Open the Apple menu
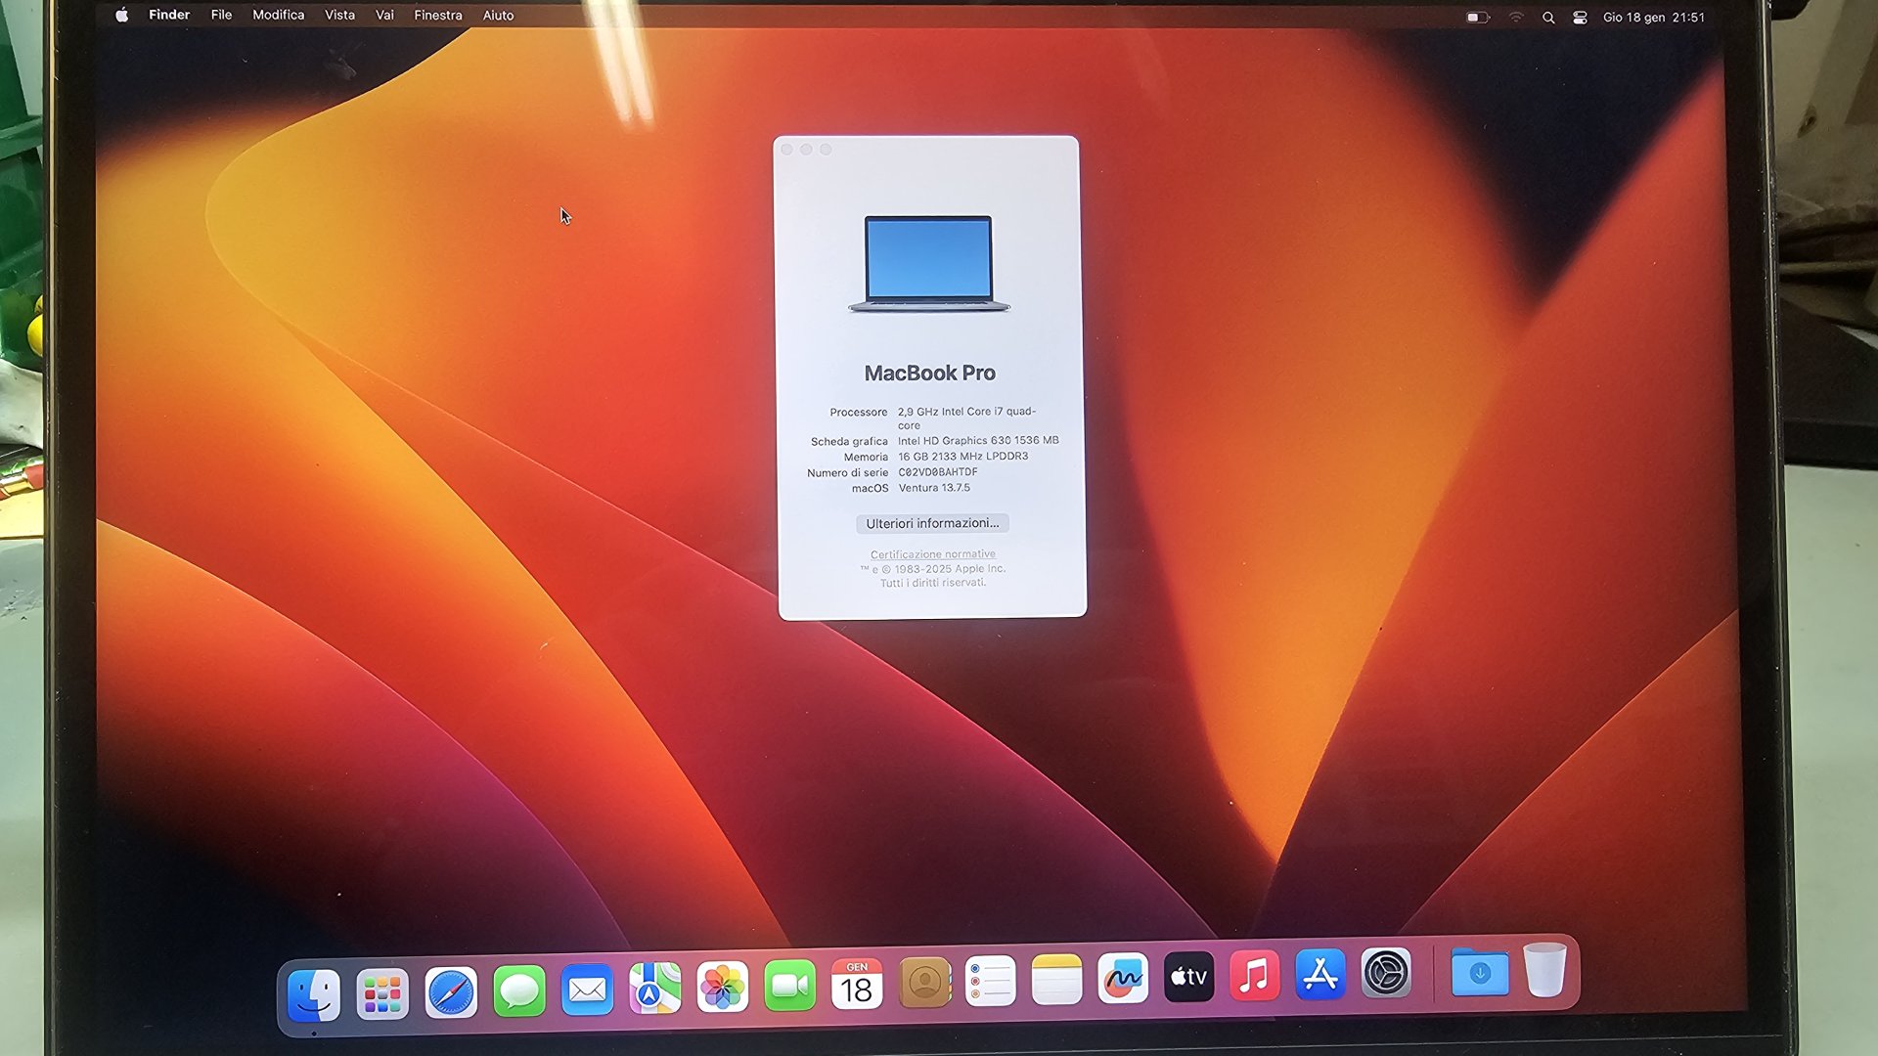The image size is (1878, 1056). click(x=121, y=15)
